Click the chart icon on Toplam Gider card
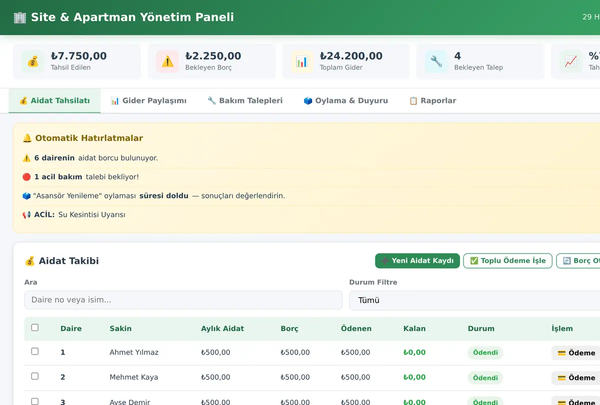600x405 pixels. coord(301,61)
